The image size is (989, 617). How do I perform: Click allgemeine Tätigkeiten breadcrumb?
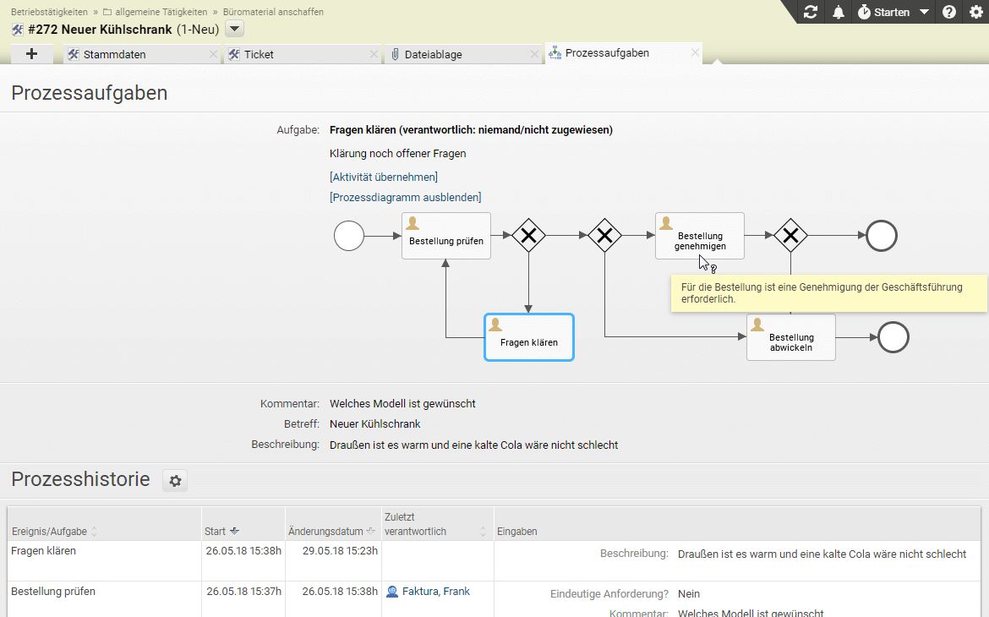(x=161, y=12)
